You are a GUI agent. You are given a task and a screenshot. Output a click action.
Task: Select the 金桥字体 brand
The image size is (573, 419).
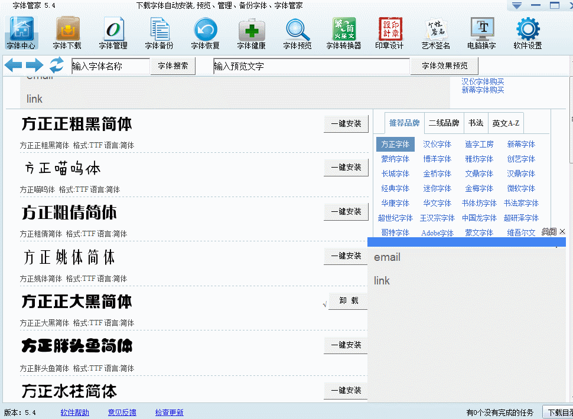pos(437,174)
